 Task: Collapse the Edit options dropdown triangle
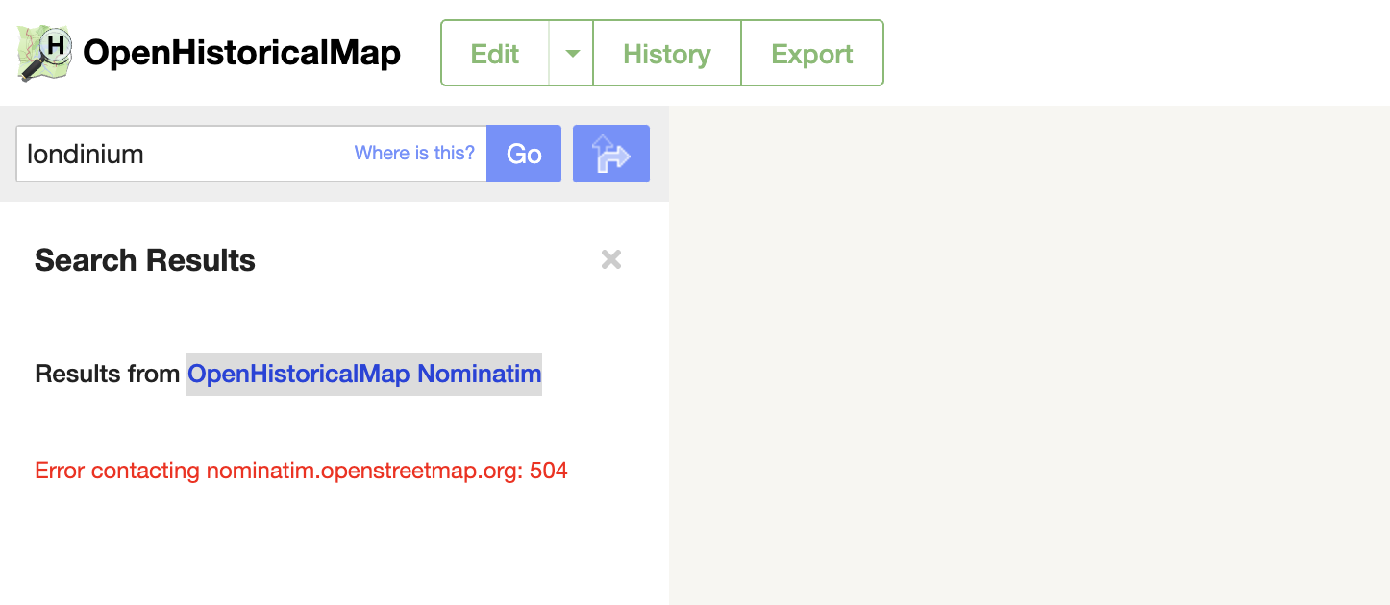pos(572,53)
